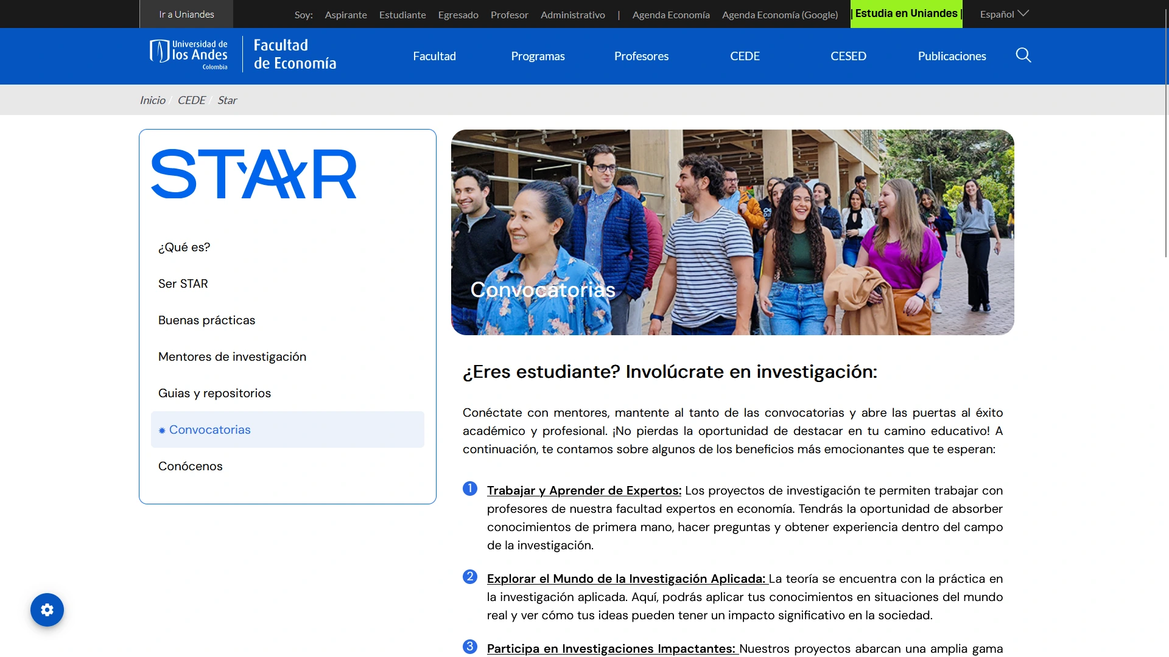Image resolution: width=1169 pixels, height=657 pixels.
Task: Click the numbered bullet 1 icon
Action: [x=470, y=488]
